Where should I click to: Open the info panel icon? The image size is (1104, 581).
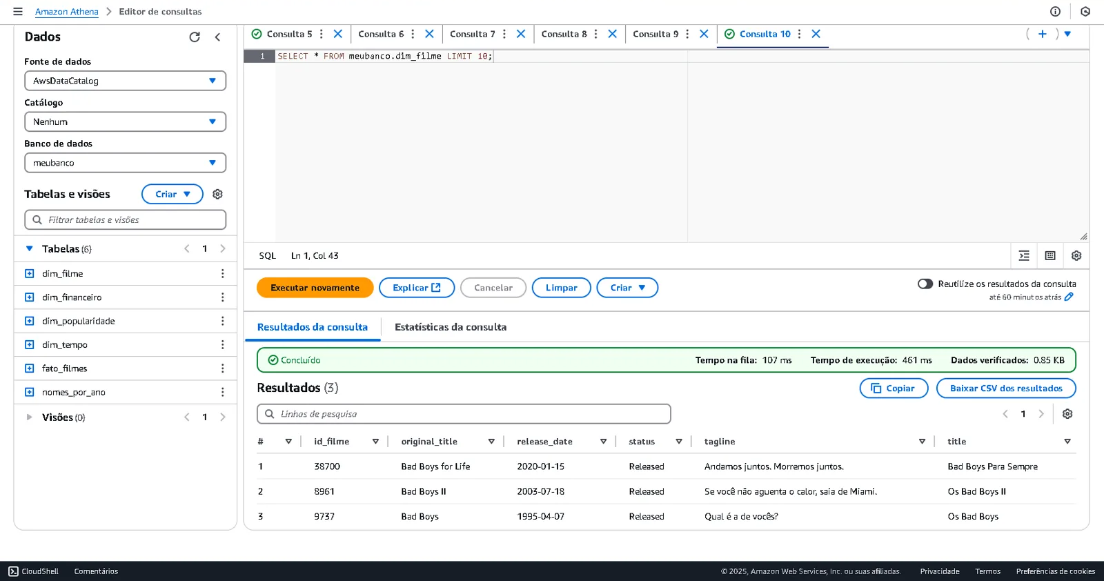[1055, 12]
